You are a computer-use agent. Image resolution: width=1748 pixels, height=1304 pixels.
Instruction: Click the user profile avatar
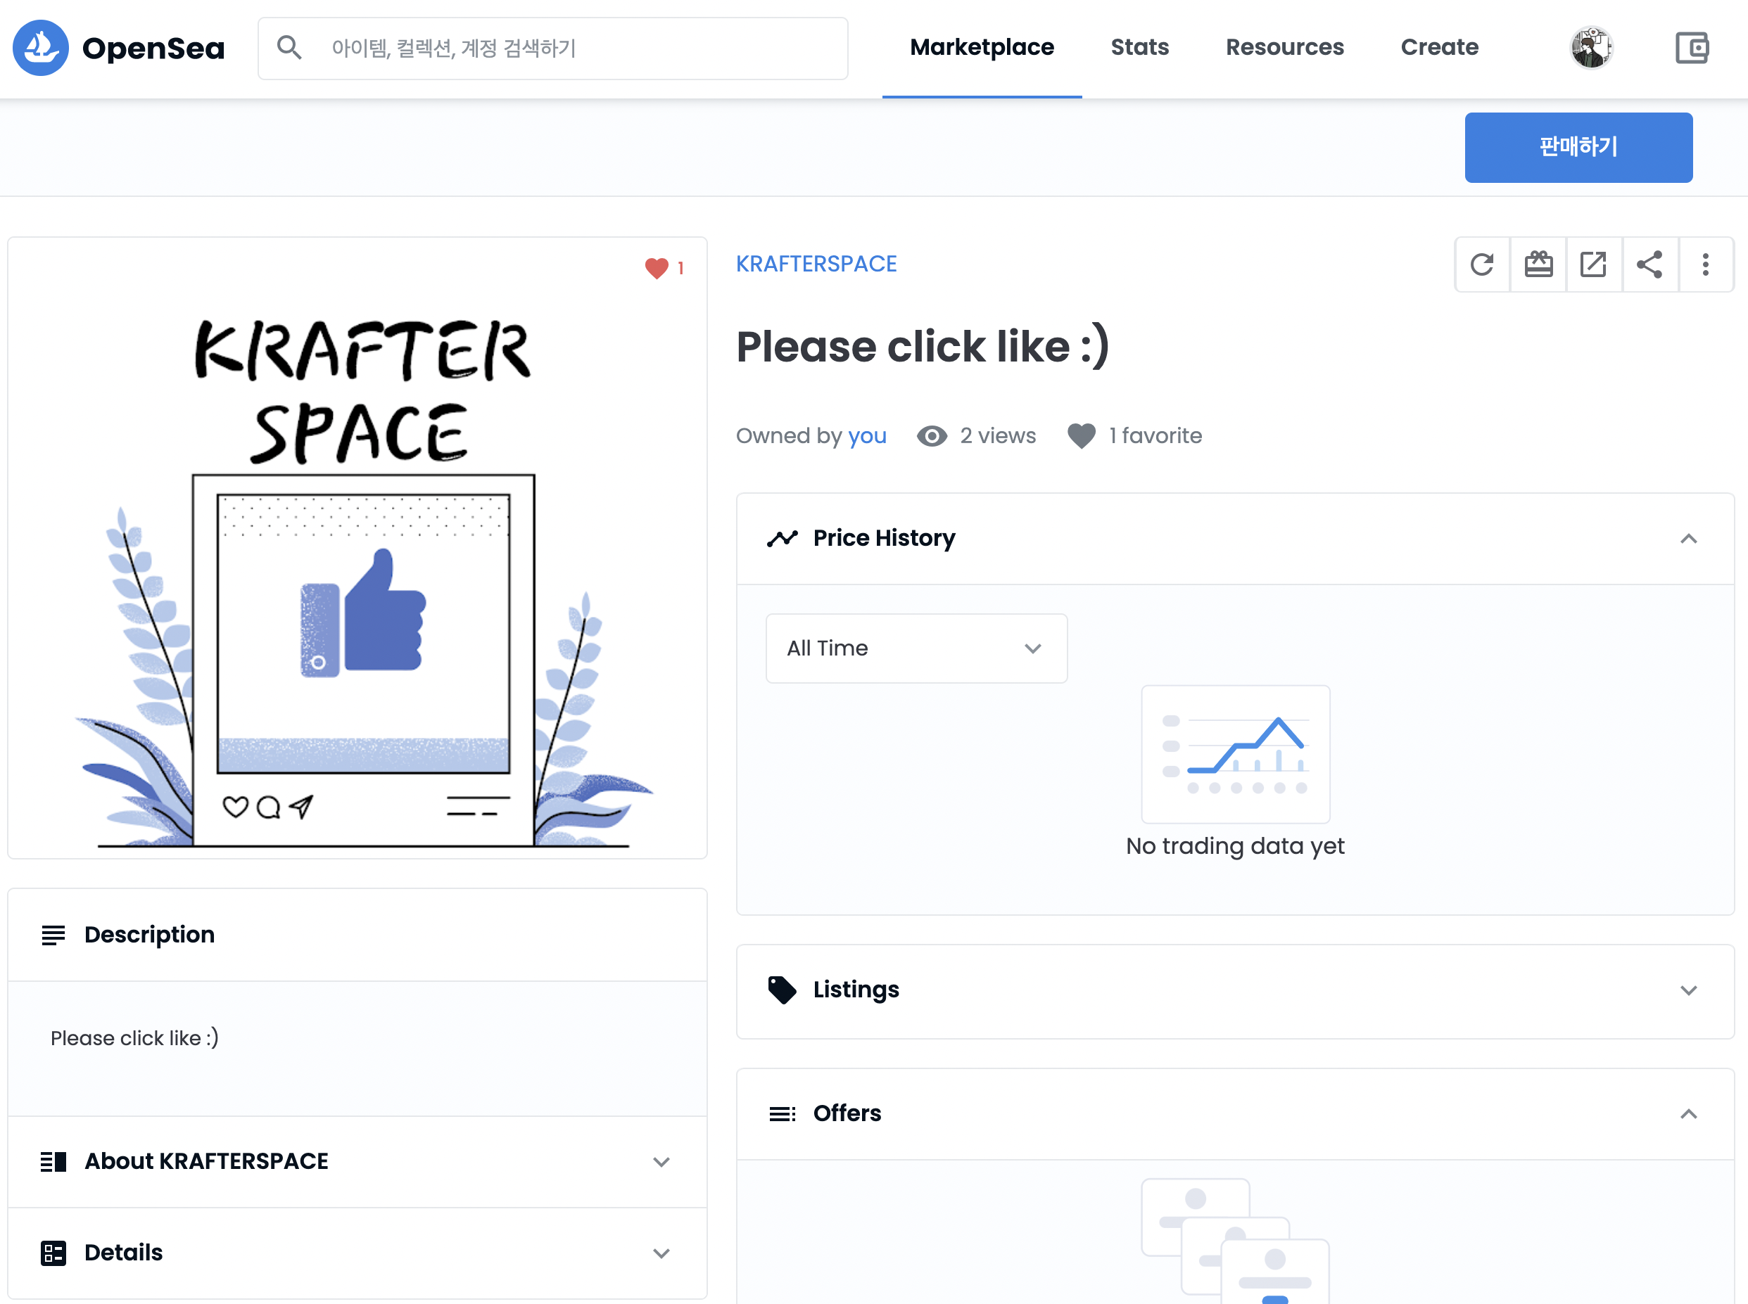[x=1590, y=48]
